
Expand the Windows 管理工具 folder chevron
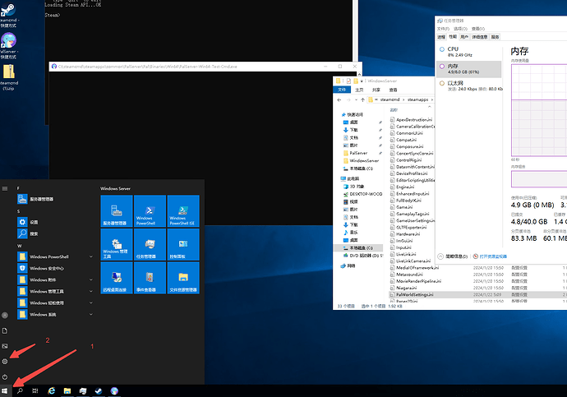[x=90, y=292]
